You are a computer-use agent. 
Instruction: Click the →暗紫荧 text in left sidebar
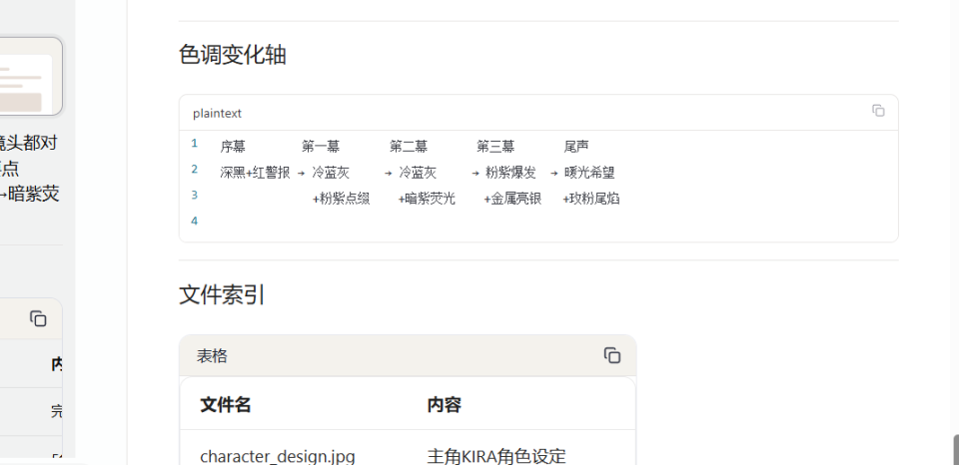pos(29,195)
